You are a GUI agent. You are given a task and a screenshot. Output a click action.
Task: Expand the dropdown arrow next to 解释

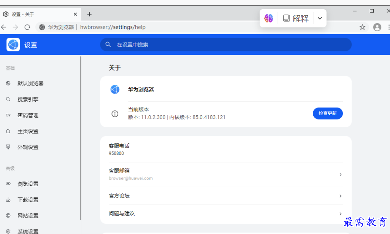click(320, 18)
